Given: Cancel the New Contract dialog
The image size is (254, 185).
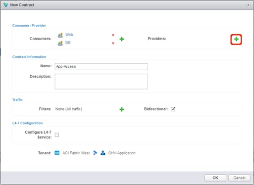Looking at the screenshot, I should (239, 178).
